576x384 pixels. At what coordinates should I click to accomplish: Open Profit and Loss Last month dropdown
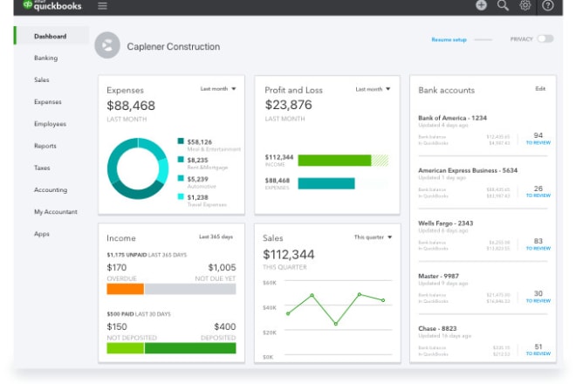pyautogui.click(x=373, y=89)
